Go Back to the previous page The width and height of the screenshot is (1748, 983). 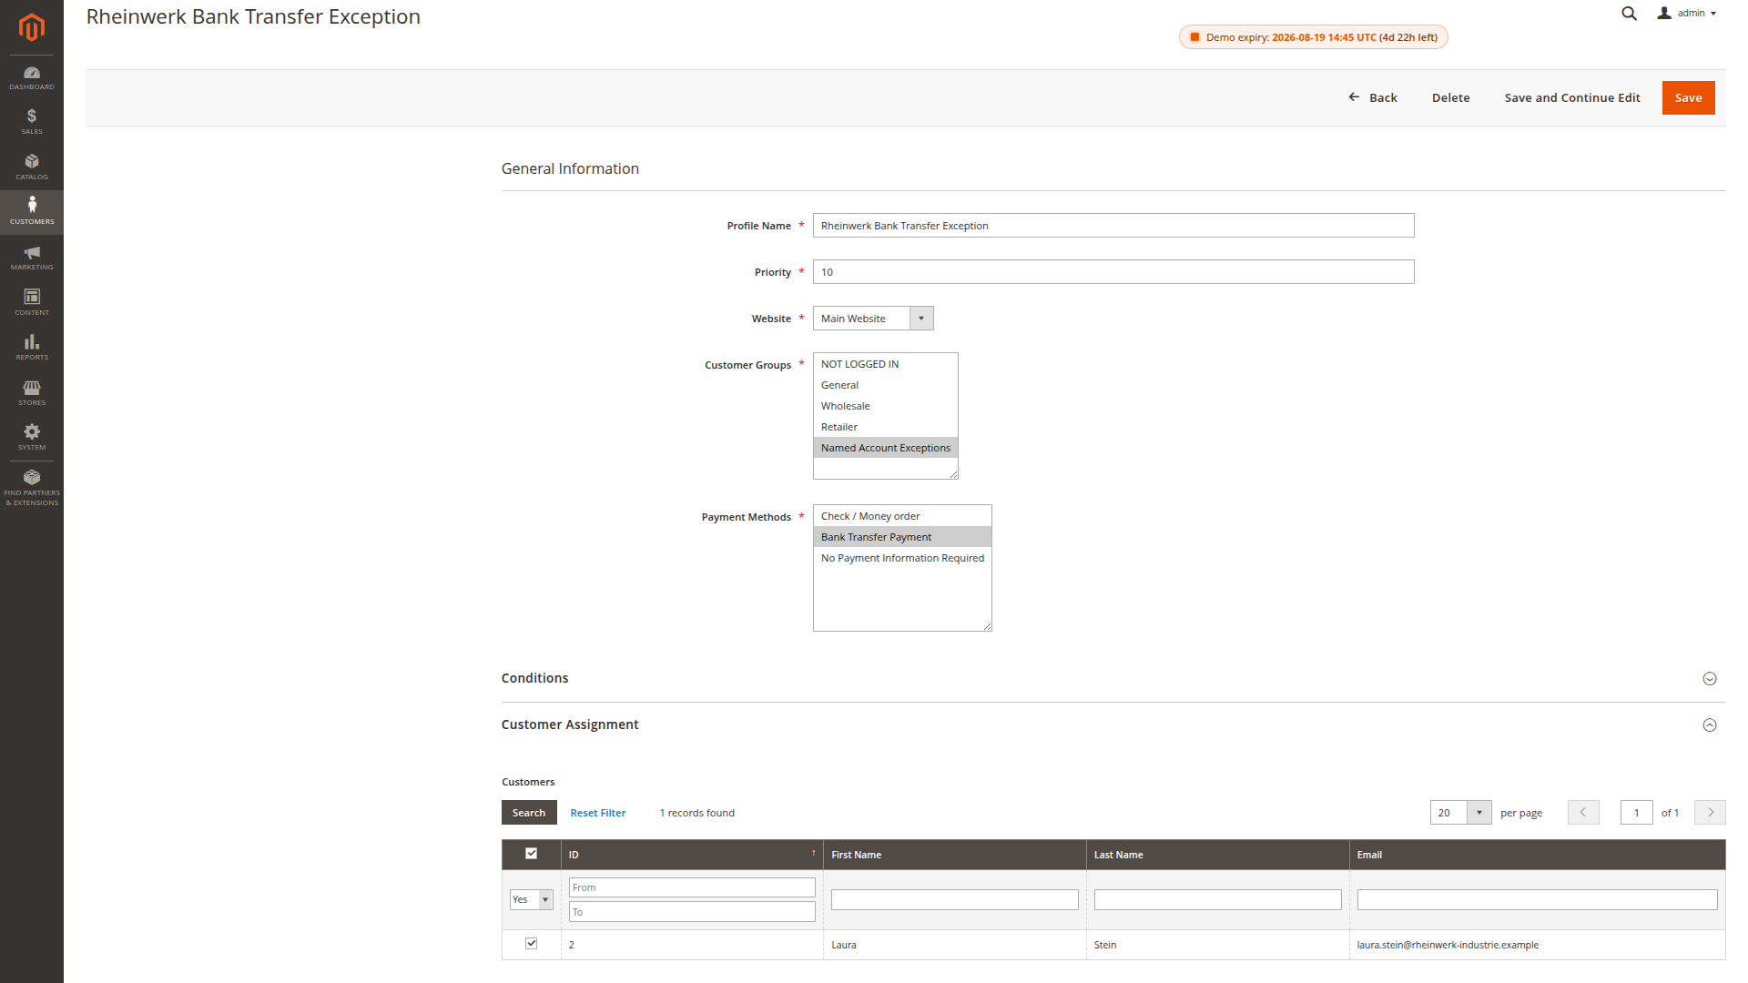(1373, 97)
